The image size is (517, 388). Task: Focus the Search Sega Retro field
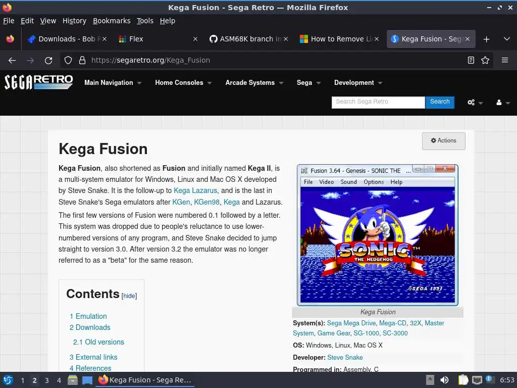click(378, 102)
